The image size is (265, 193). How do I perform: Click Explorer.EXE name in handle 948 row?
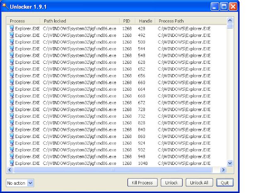pyautogui.click(x=27, y=157)
